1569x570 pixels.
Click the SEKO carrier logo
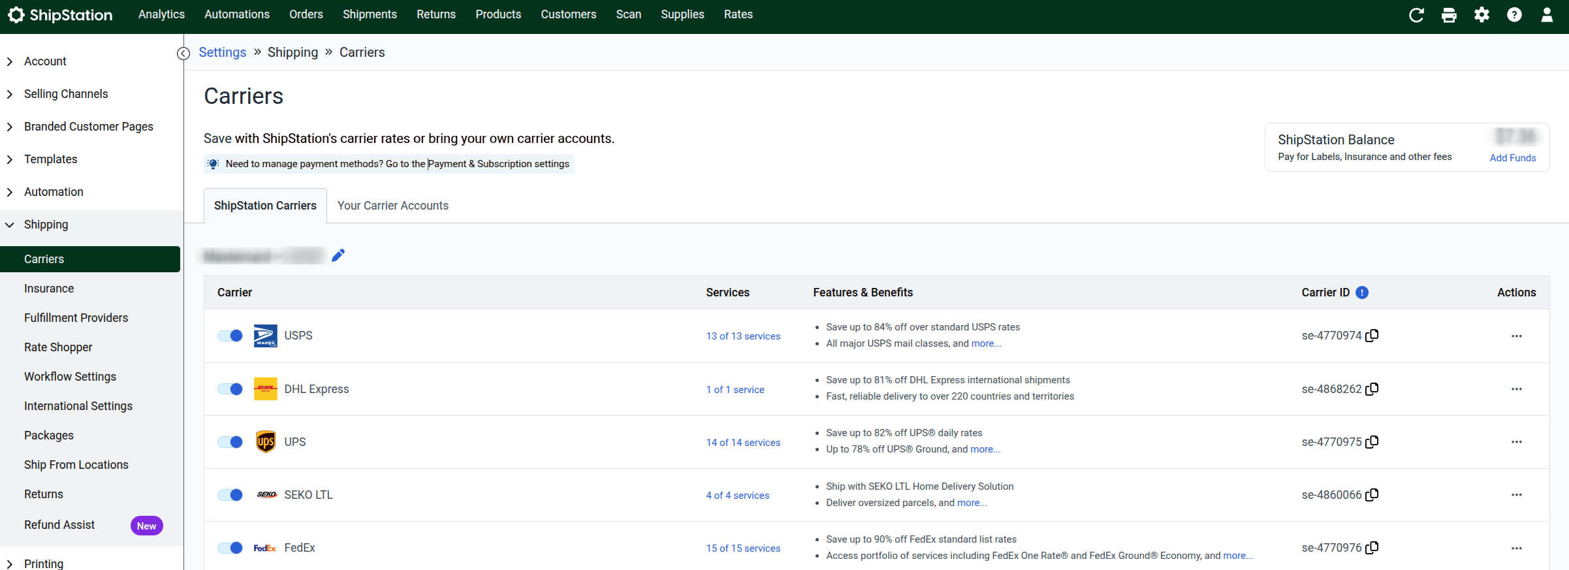click(x=266, y=495)
